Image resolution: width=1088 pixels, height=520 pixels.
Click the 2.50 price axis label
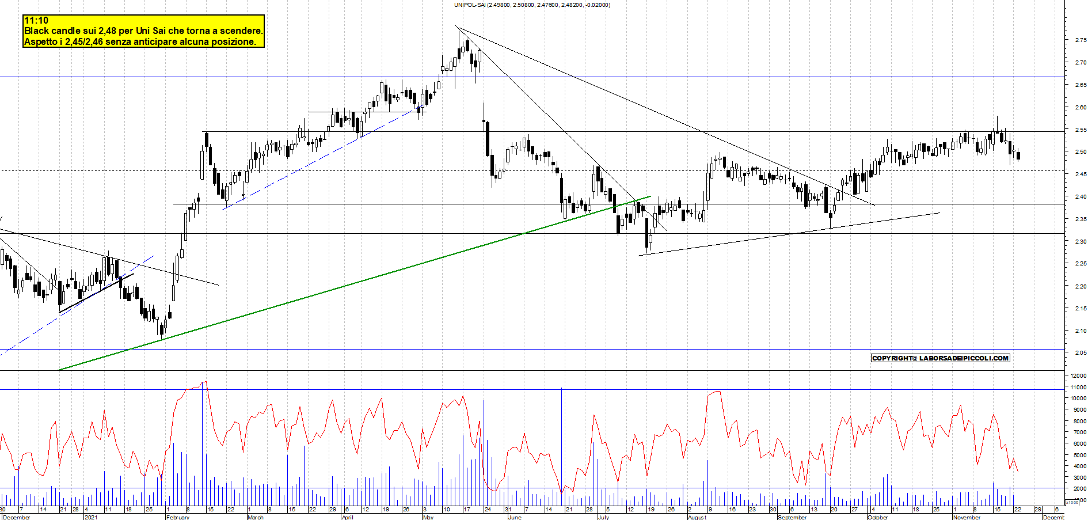1081,152
